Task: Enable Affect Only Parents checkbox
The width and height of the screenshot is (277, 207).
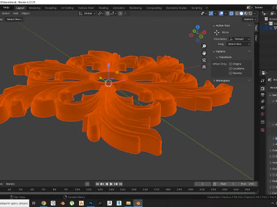Action: point(230,73)
